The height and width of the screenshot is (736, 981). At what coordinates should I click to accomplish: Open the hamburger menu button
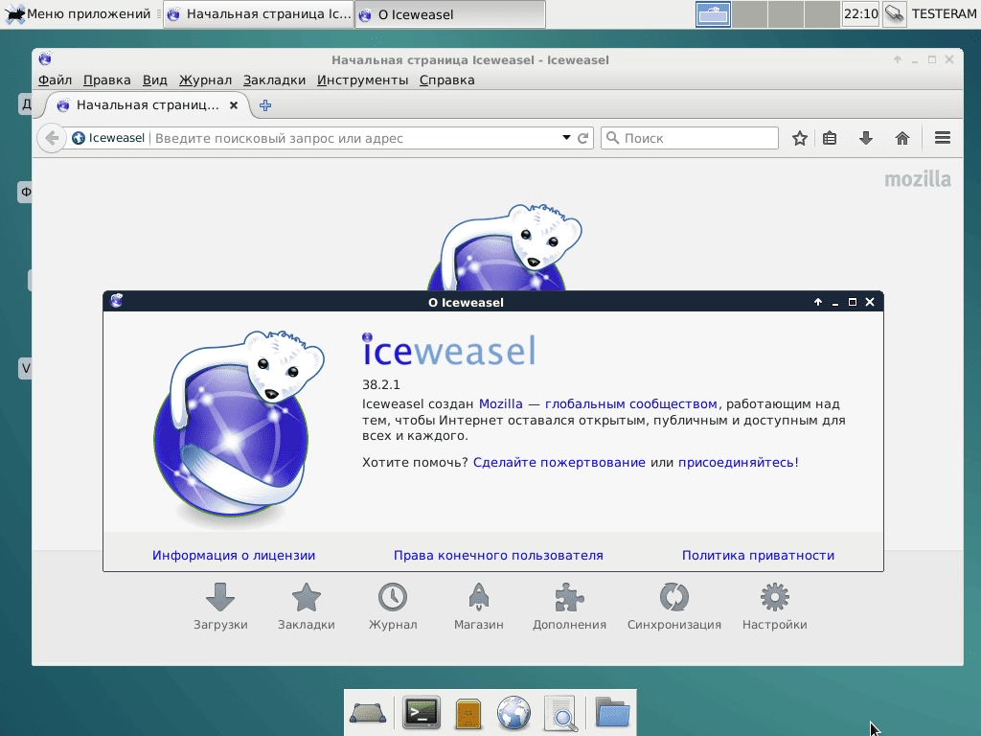point(943,138)
